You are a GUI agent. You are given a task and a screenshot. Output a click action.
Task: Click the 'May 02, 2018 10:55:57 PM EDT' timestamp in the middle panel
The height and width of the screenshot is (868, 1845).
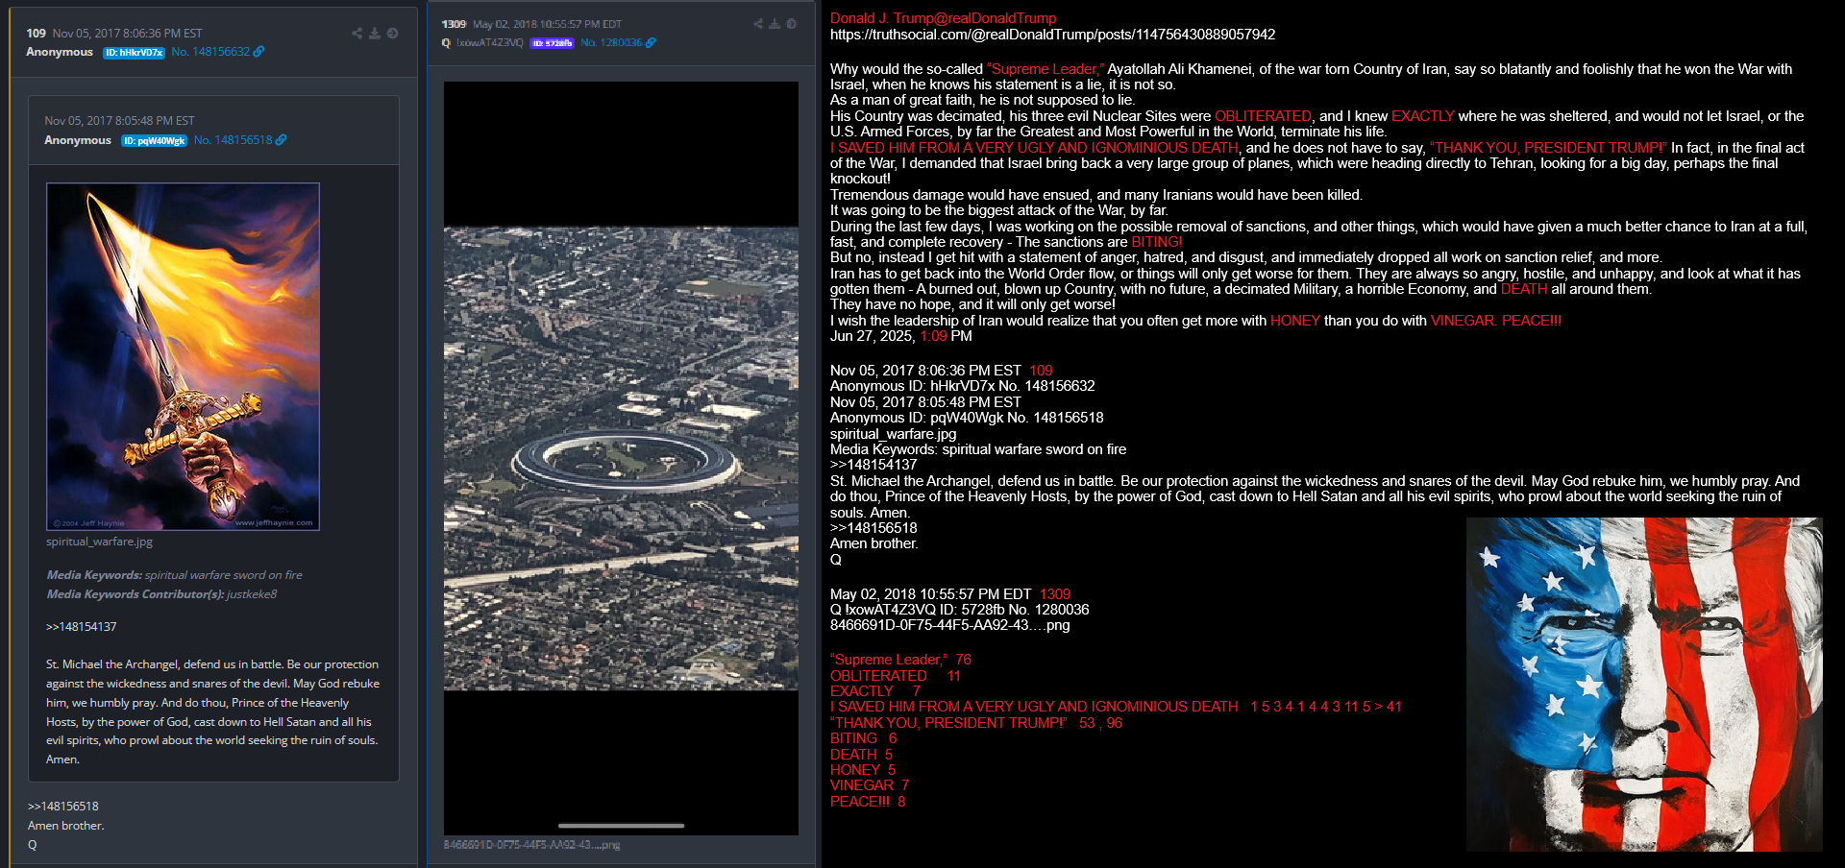click(547, 24)
